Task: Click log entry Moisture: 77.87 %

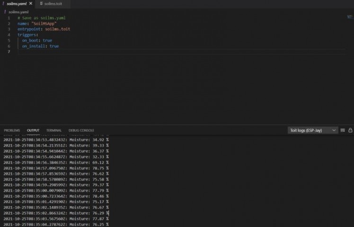Action: pos(56,218)
